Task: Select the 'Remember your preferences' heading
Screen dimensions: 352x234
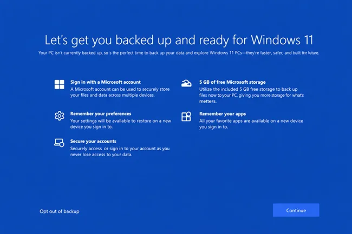Action: tap(101, 113)
